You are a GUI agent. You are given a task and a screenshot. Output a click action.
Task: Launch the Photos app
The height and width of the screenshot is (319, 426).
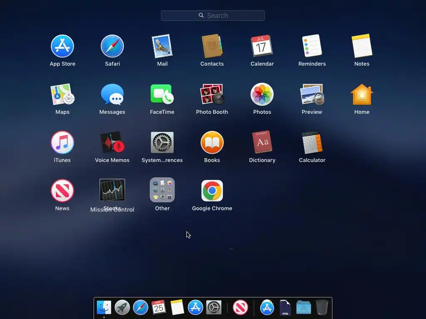click(262, 94)
